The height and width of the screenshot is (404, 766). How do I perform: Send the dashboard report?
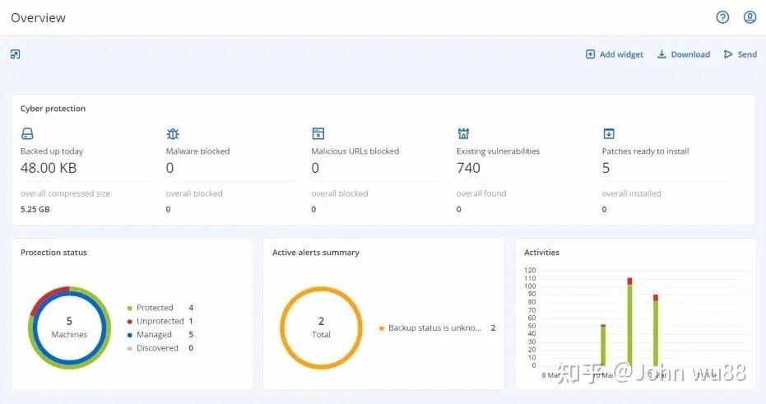740,54
